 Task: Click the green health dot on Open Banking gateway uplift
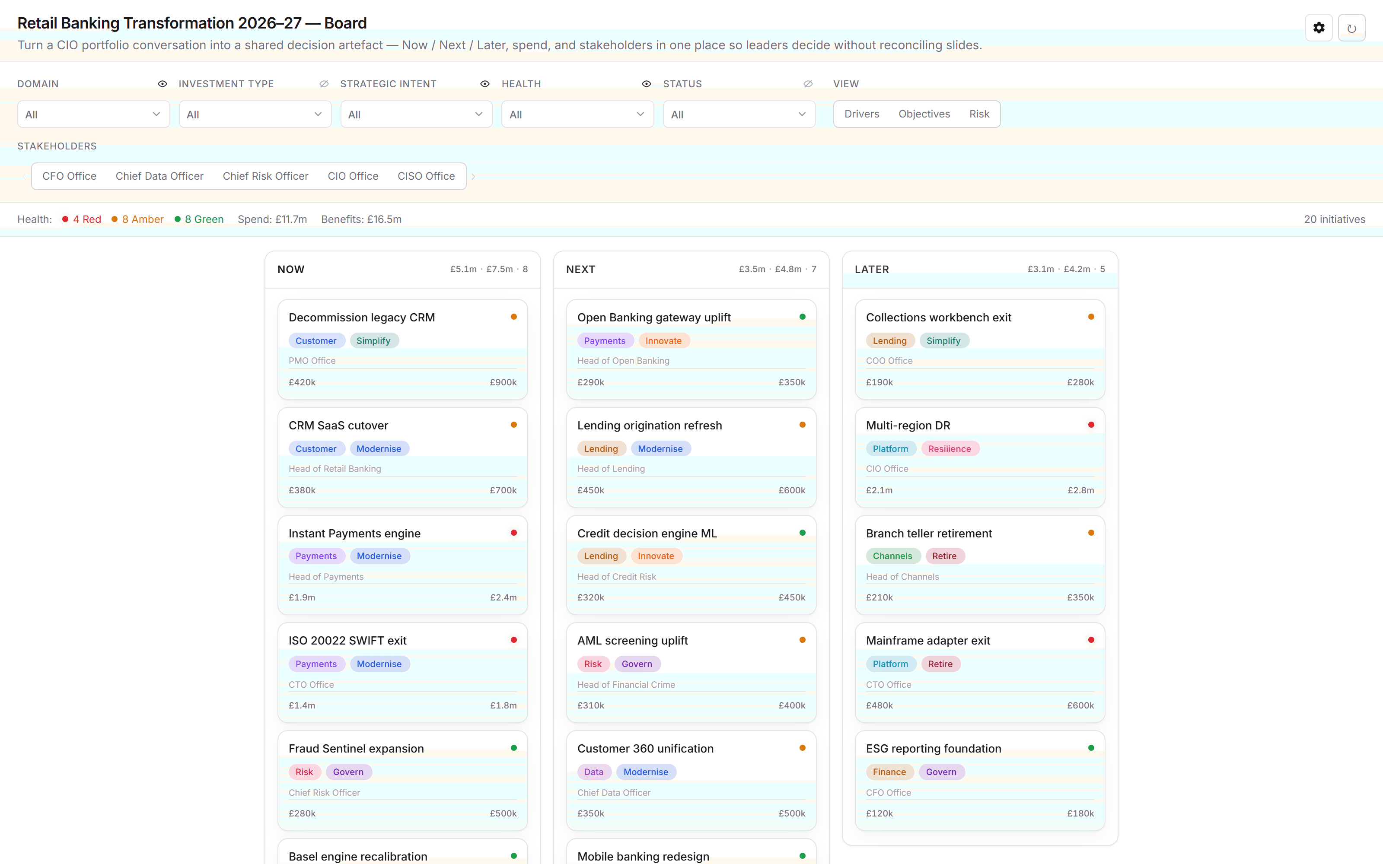[x=803, y=317]
